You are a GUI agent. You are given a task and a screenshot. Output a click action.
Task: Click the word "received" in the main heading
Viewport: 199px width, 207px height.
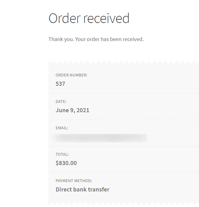106,18
